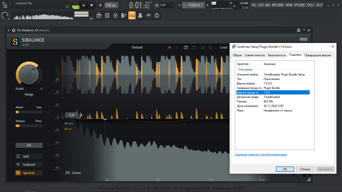Undo via the Sibalance undo arrow
Image resolution: width=342 pixels, height=192 pixels.
[202, 47]
